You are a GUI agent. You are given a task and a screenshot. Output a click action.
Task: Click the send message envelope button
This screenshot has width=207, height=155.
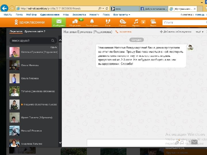[x=194, y=142]
